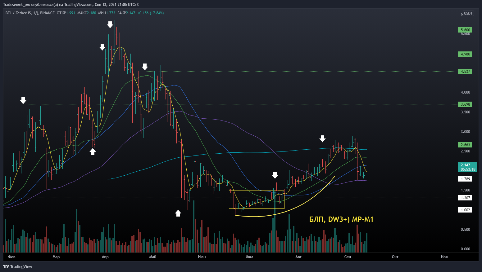Click the 1.002 price label
The image size is (482, 272).
(x=465, y=210)
